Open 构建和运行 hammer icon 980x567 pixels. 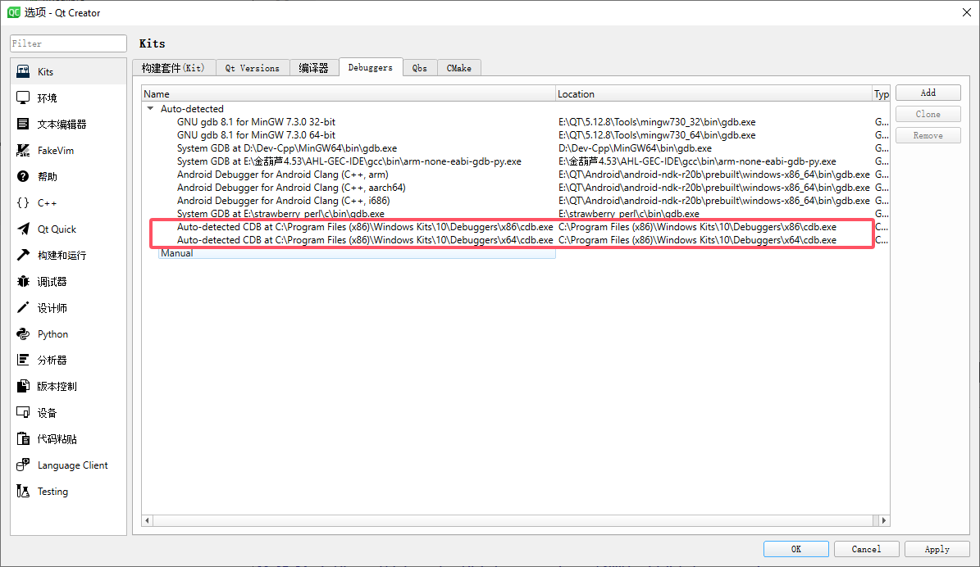pos(23,256)
